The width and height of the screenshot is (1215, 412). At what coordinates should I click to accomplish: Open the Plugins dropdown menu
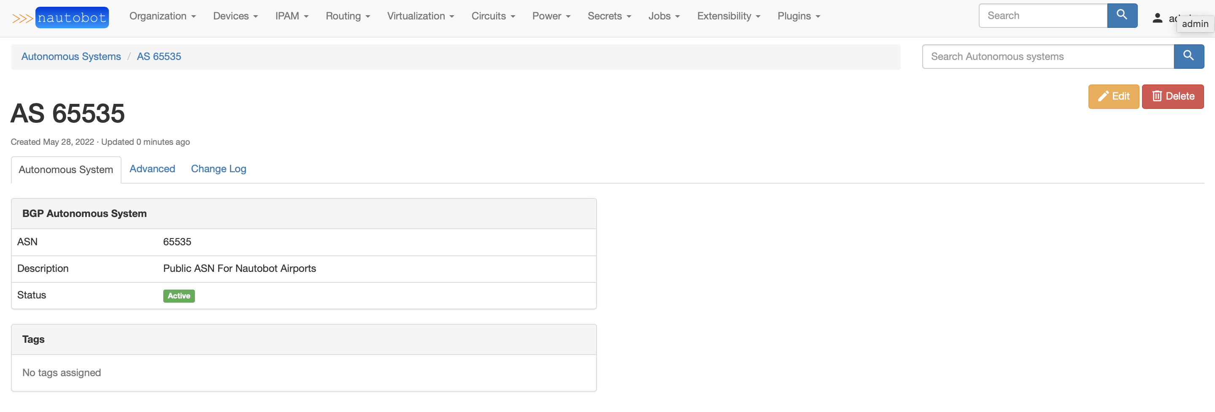pos(799,16)
